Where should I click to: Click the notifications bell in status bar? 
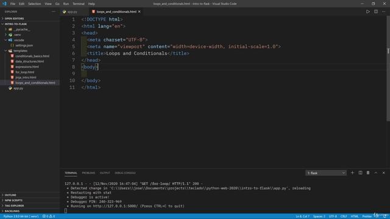pyautogui.click(x=385, y=217)
